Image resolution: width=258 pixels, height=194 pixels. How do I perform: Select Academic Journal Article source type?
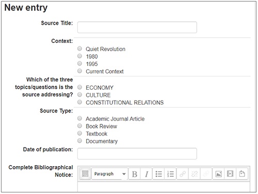pyautogui.click(x=79, y=118)
